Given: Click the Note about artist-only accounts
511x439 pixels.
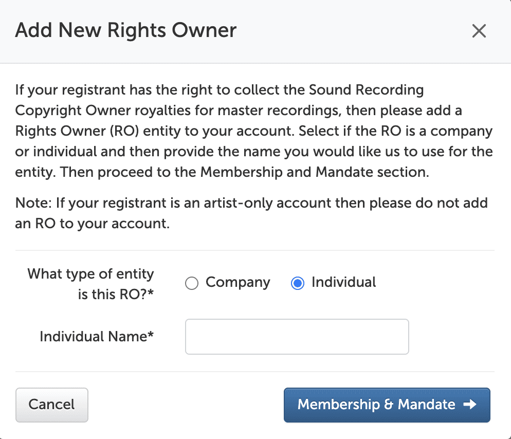Looking at the screenshot, I should [251, 213].
